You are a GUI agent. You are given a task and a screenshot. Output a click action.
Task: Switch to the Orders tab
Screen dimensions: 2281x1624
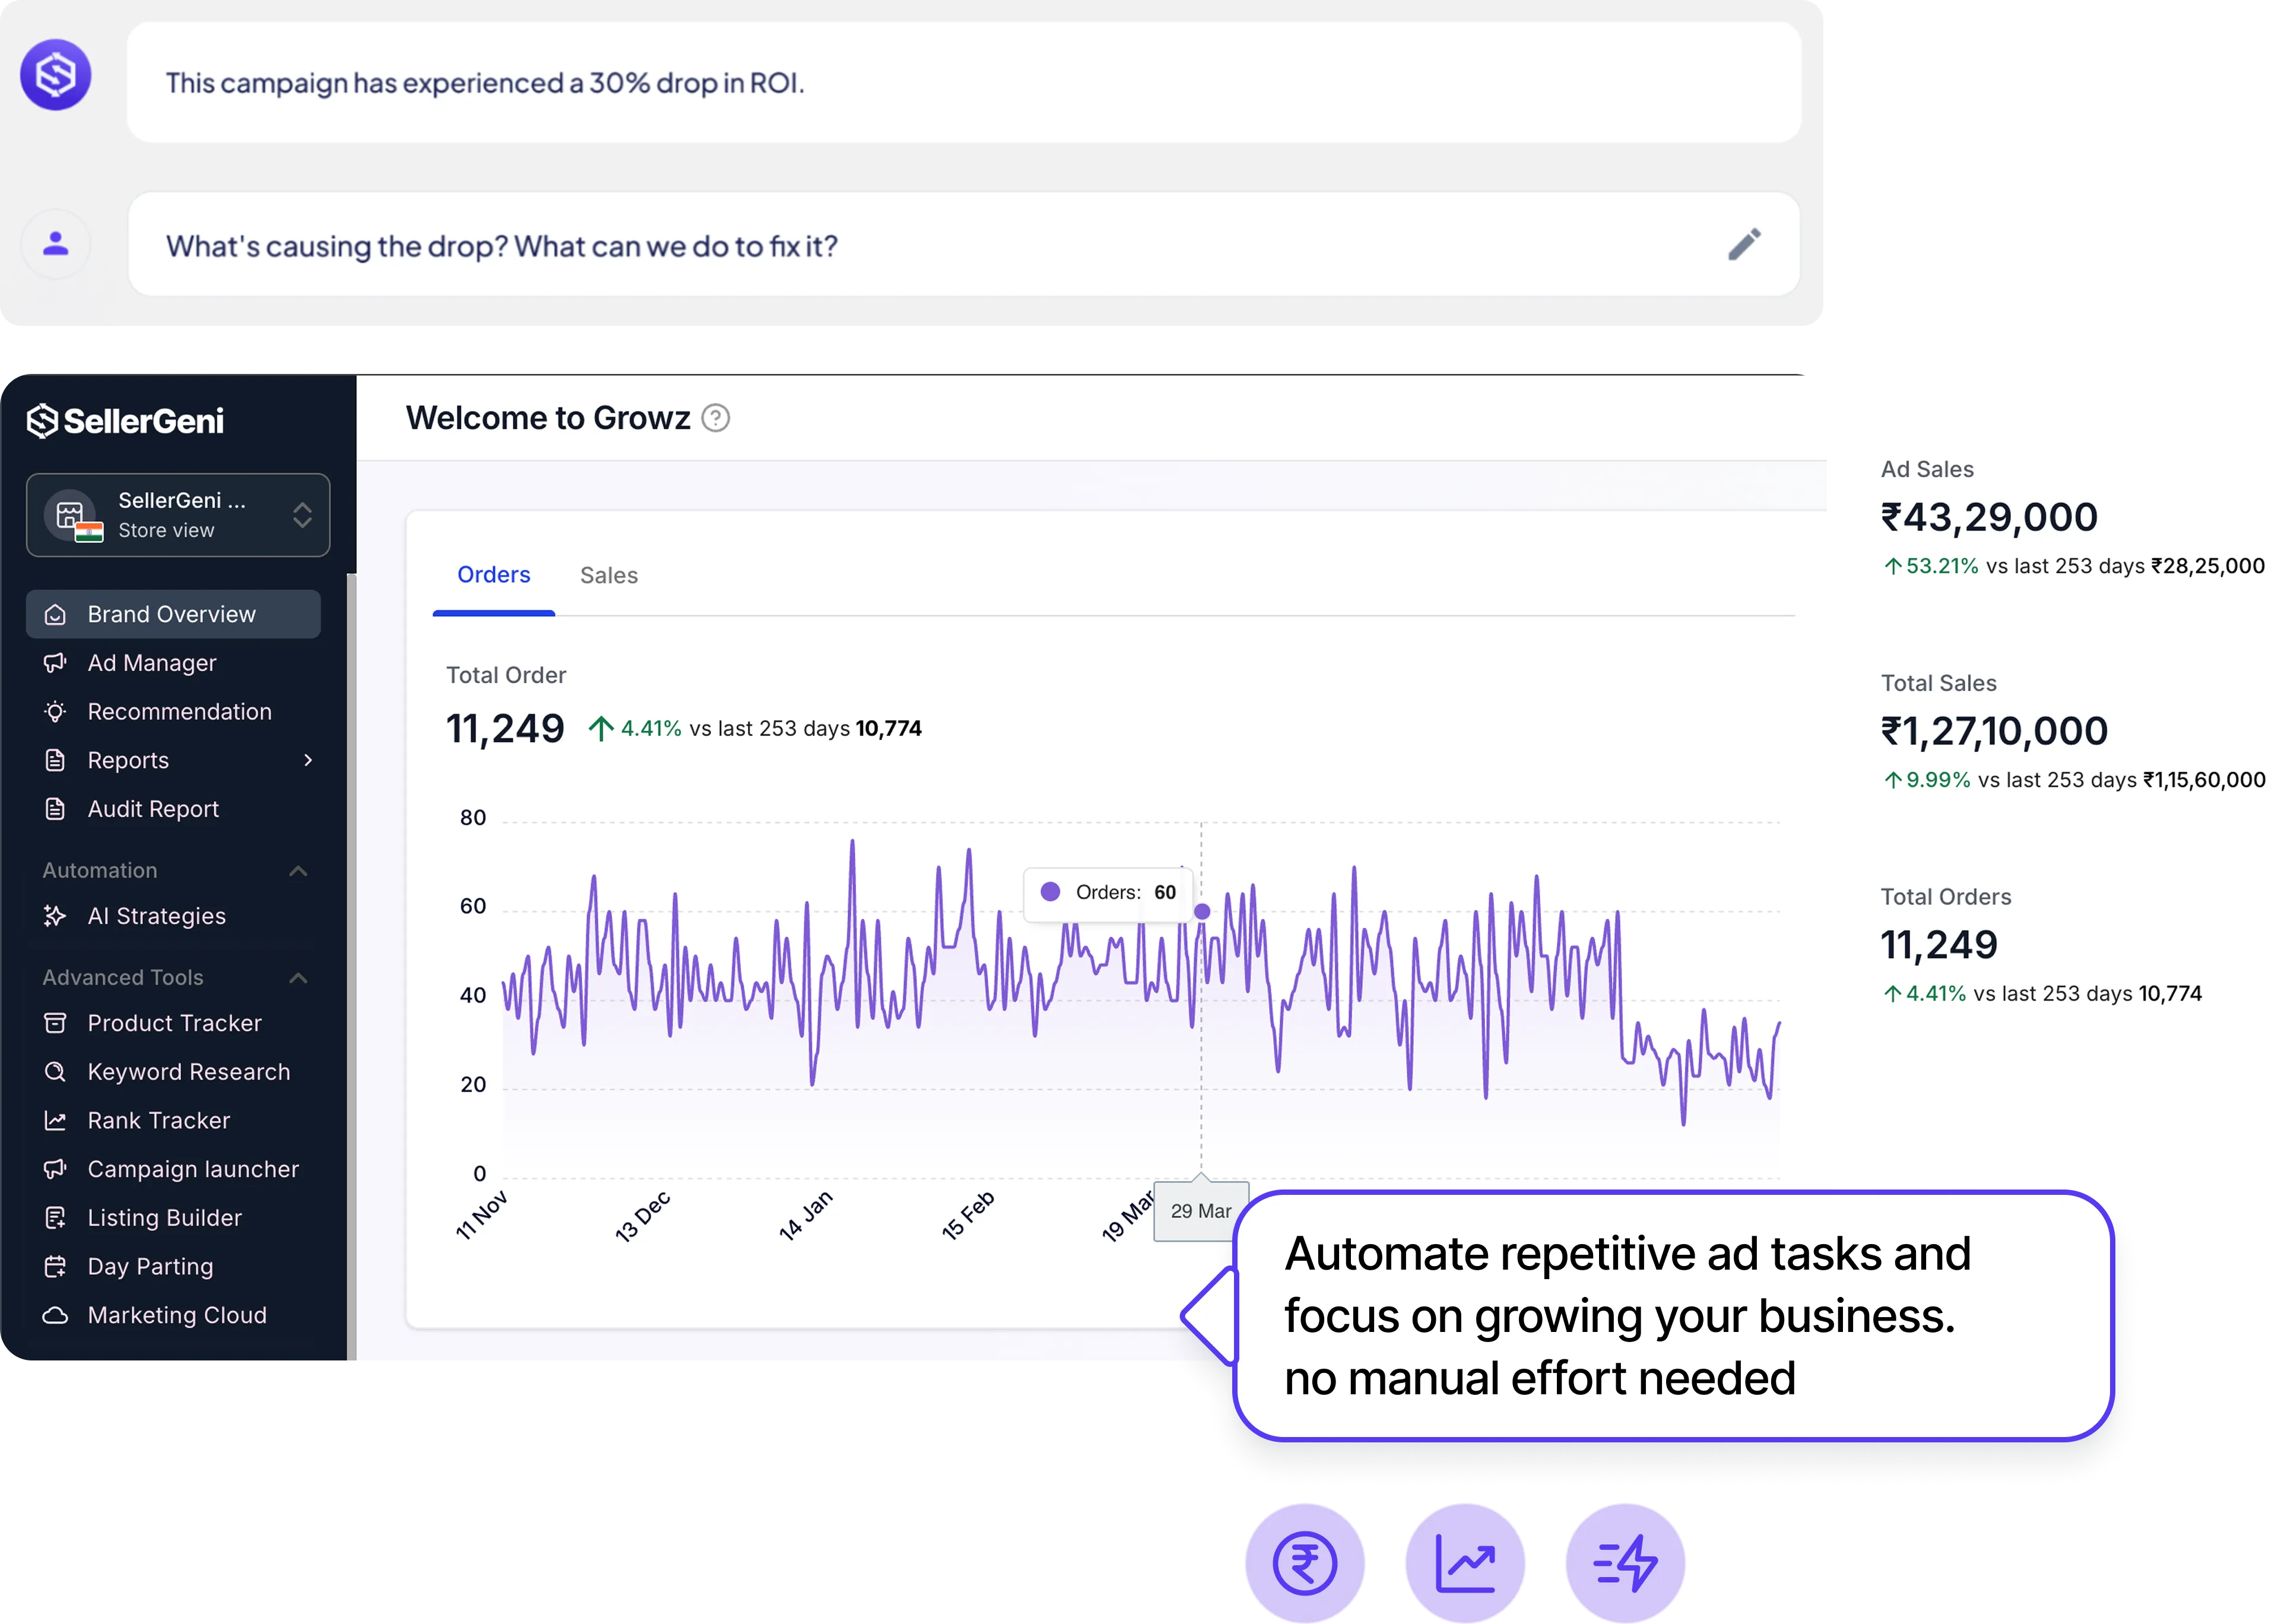point(494,575)
